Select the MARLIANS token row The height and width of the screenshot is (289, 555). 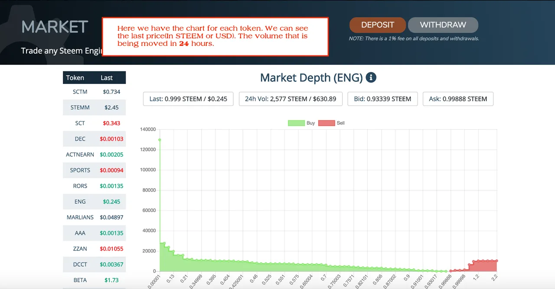[x=94, y=217]
